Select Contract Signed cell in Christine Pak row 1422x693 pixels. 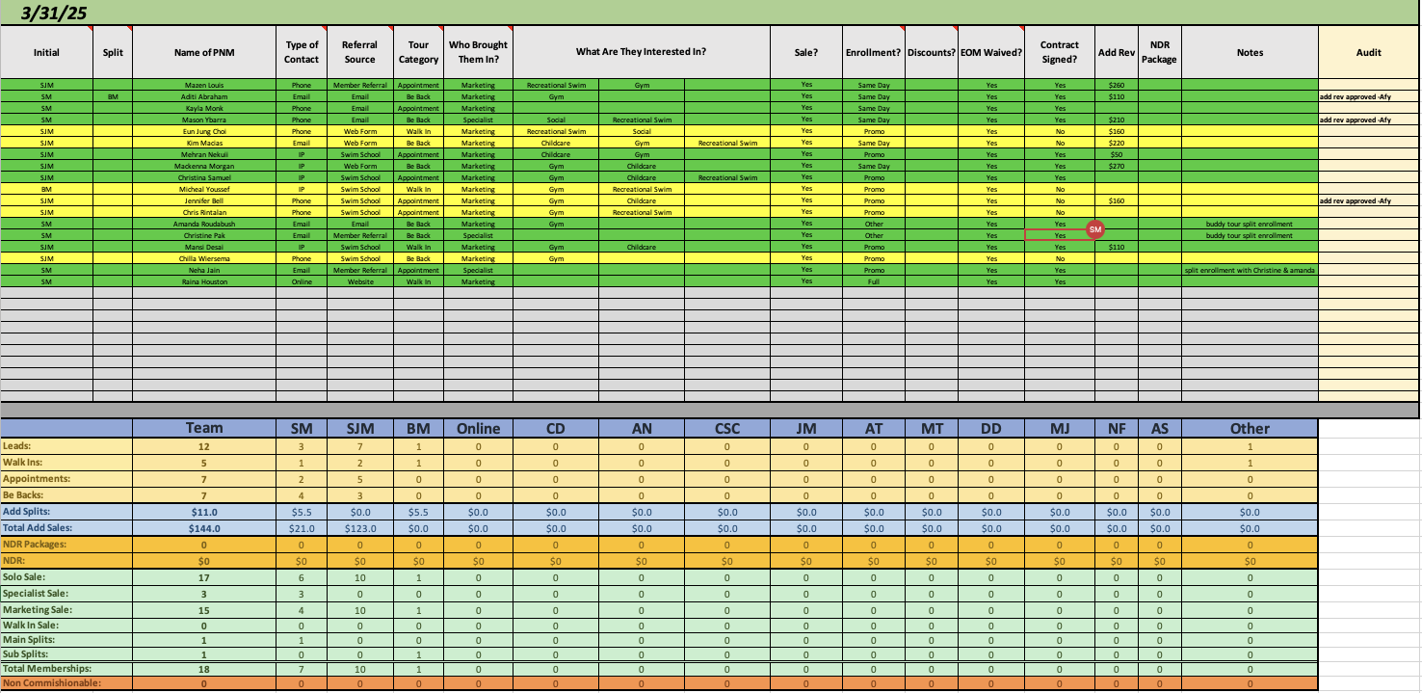[x=1060, y=235]
